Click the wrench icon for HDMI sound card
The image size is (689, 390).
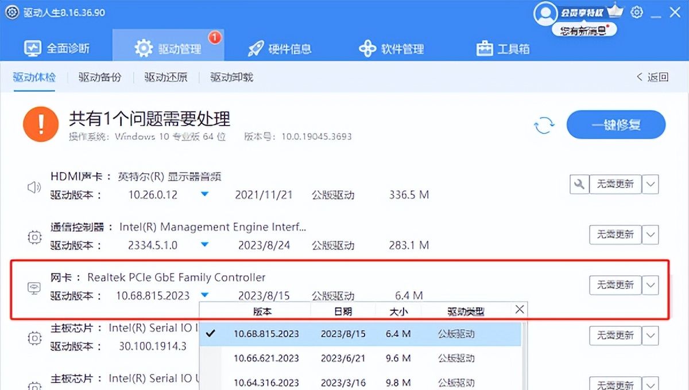click(579, 184)
